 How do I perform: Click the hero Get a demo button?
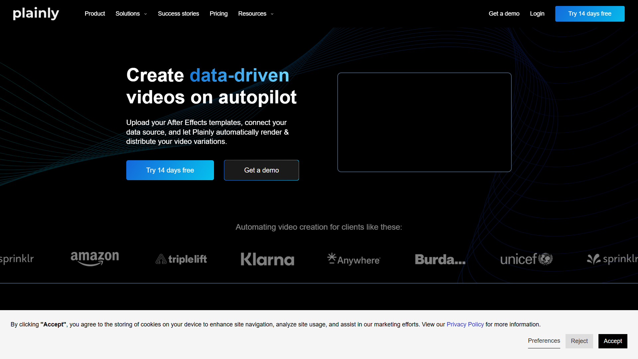click(x=262, y=170)
